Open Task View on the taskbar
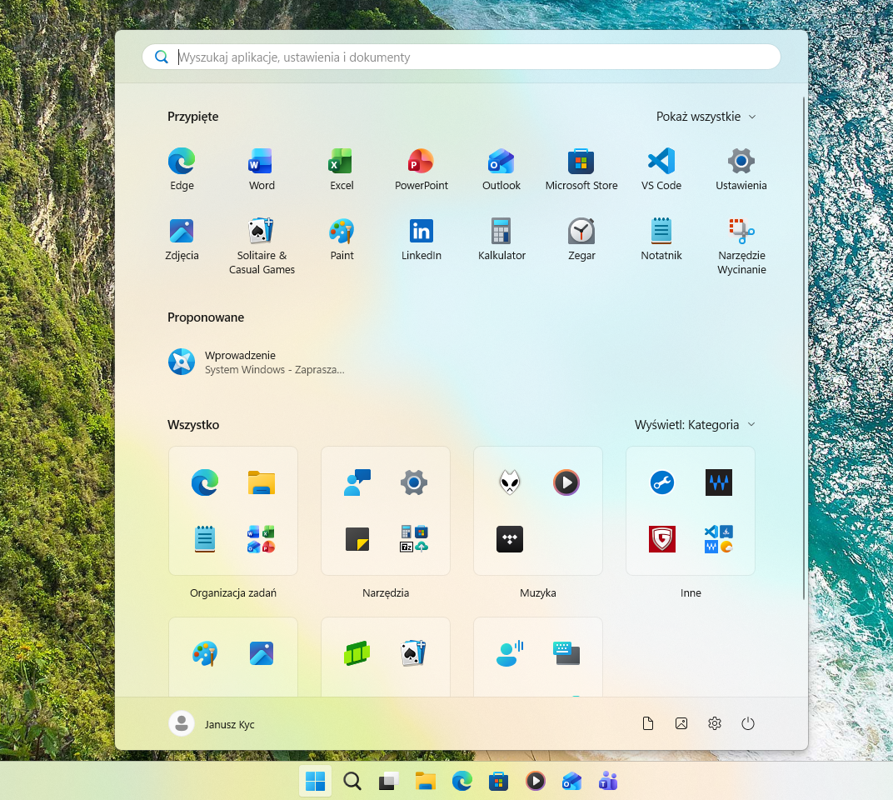 click(388, 781)
